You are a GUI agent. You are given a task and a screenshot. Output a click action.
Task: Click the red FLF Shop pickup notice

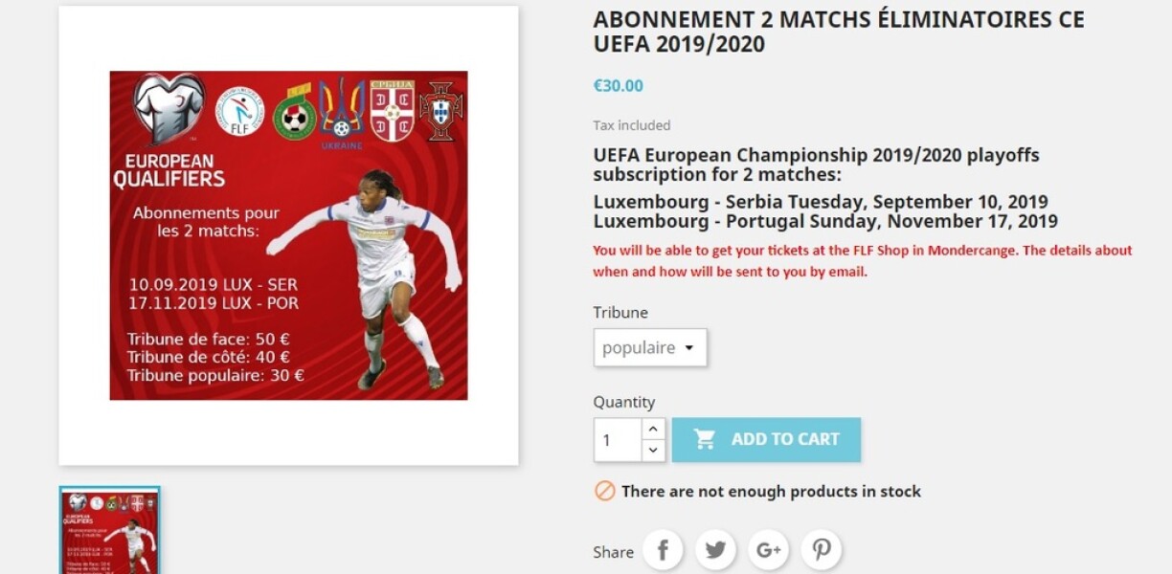tap(862, 260)
